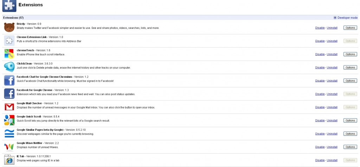
Task: Expand the Developer mode section
Action: coord(346,17)
